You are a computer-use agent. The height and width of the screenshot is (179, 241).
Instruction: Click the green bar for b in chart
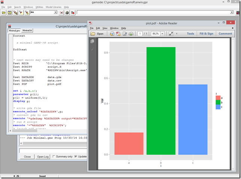pos(161,101)
